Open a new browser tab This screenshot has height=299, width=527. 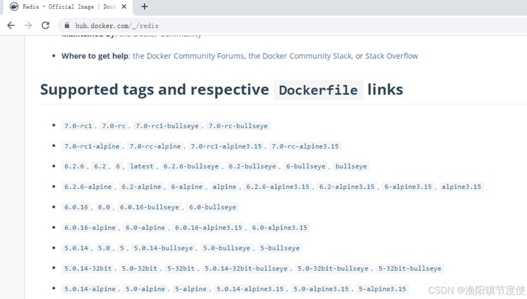point(145,7)
